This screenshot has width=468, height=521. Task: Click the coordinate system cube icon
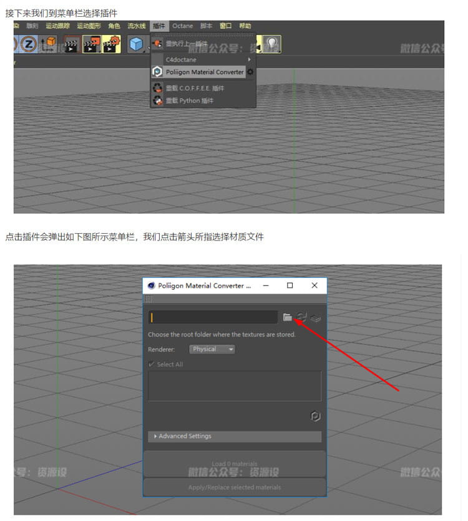48,44
